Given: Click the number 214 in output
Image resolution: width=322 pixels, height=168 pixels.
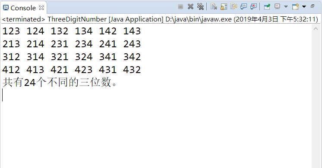Looking at the screenshot, I should pyautogui.click(x=35, y=44).
